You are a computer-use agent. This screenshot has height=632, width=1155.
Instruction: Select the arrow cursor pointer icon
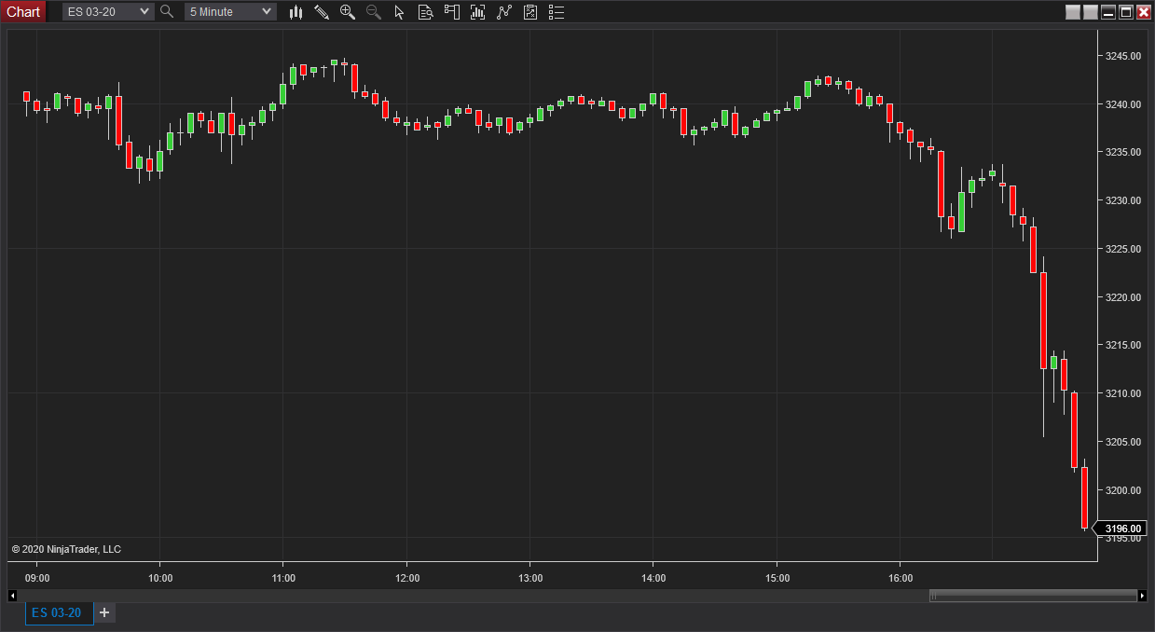click(400, 12)
